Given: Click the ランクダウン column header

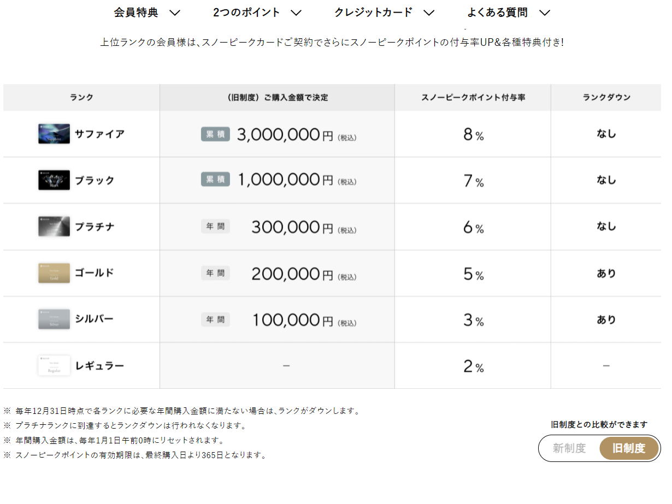Looking at the screenshot, I should click(x=606, y=97).
